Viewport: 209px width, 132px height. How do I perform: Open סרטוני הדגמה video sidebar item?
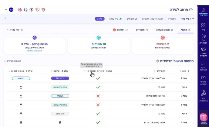203,80
